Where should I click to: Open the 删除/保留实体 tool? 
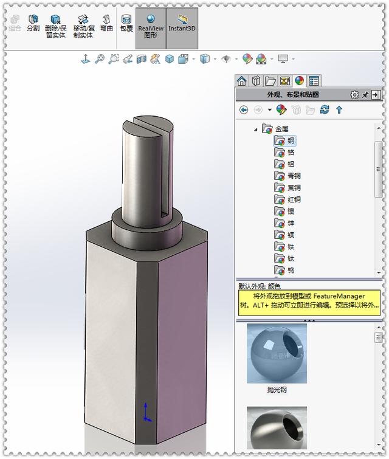point(55,27)
